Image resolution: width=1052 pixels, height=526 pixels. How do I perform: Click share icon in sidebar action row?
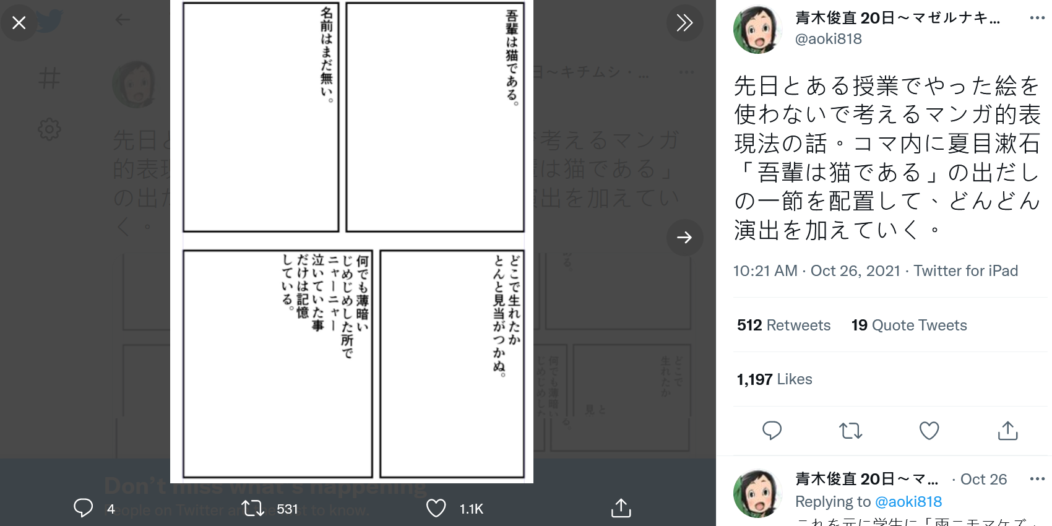pyautogui.click(x=1007, y=430)
